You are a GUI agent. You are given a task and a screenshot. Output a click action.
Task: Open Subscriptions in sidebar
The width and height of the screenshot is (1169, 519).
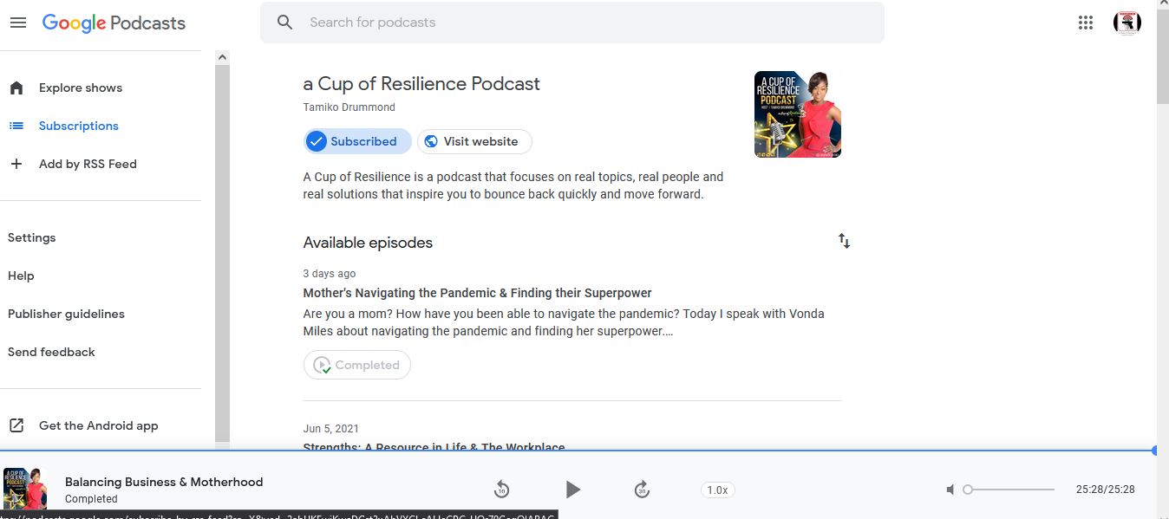tap(78, 126)
